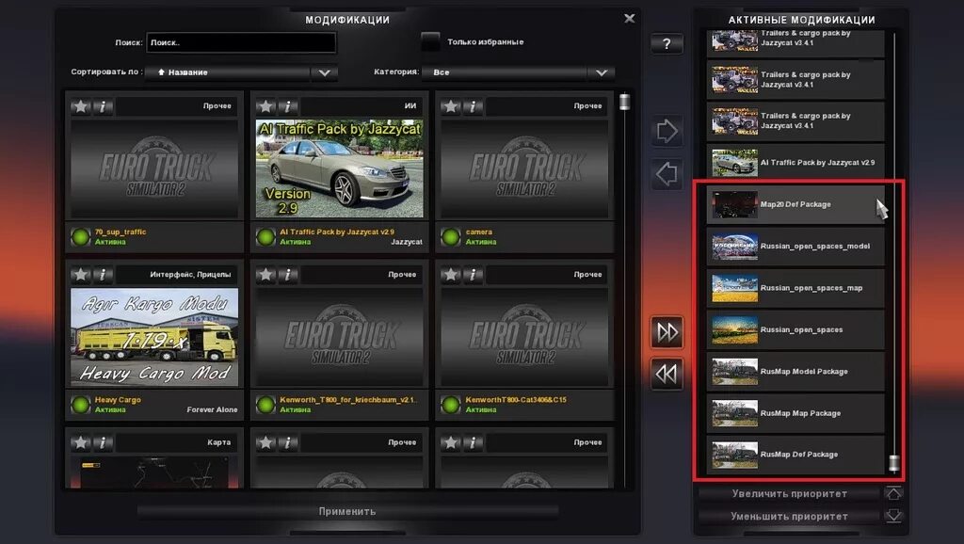Move the selected mod to the active list with right arrow

click(667, 131)
